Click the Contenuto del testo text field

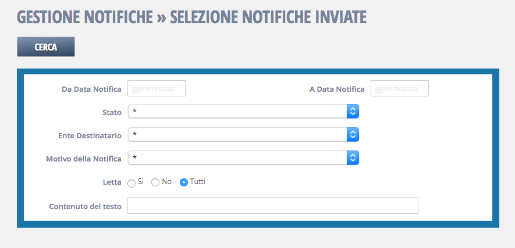(x=272, y=206)
